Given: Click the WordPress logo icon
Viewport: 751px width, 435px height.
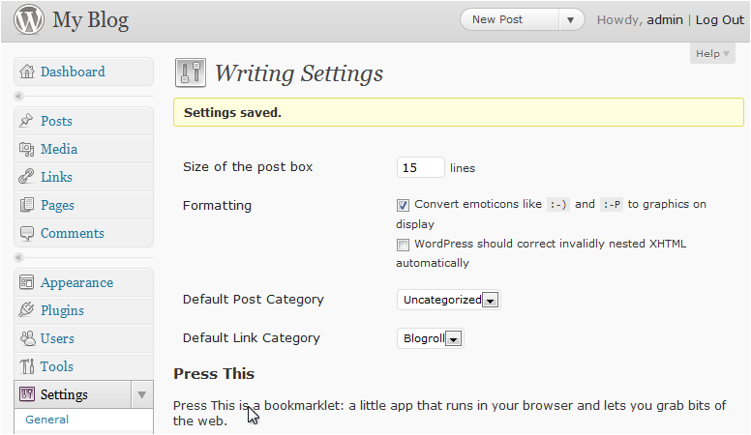Looking at the screenshot, I should click(x=29, y=19).
